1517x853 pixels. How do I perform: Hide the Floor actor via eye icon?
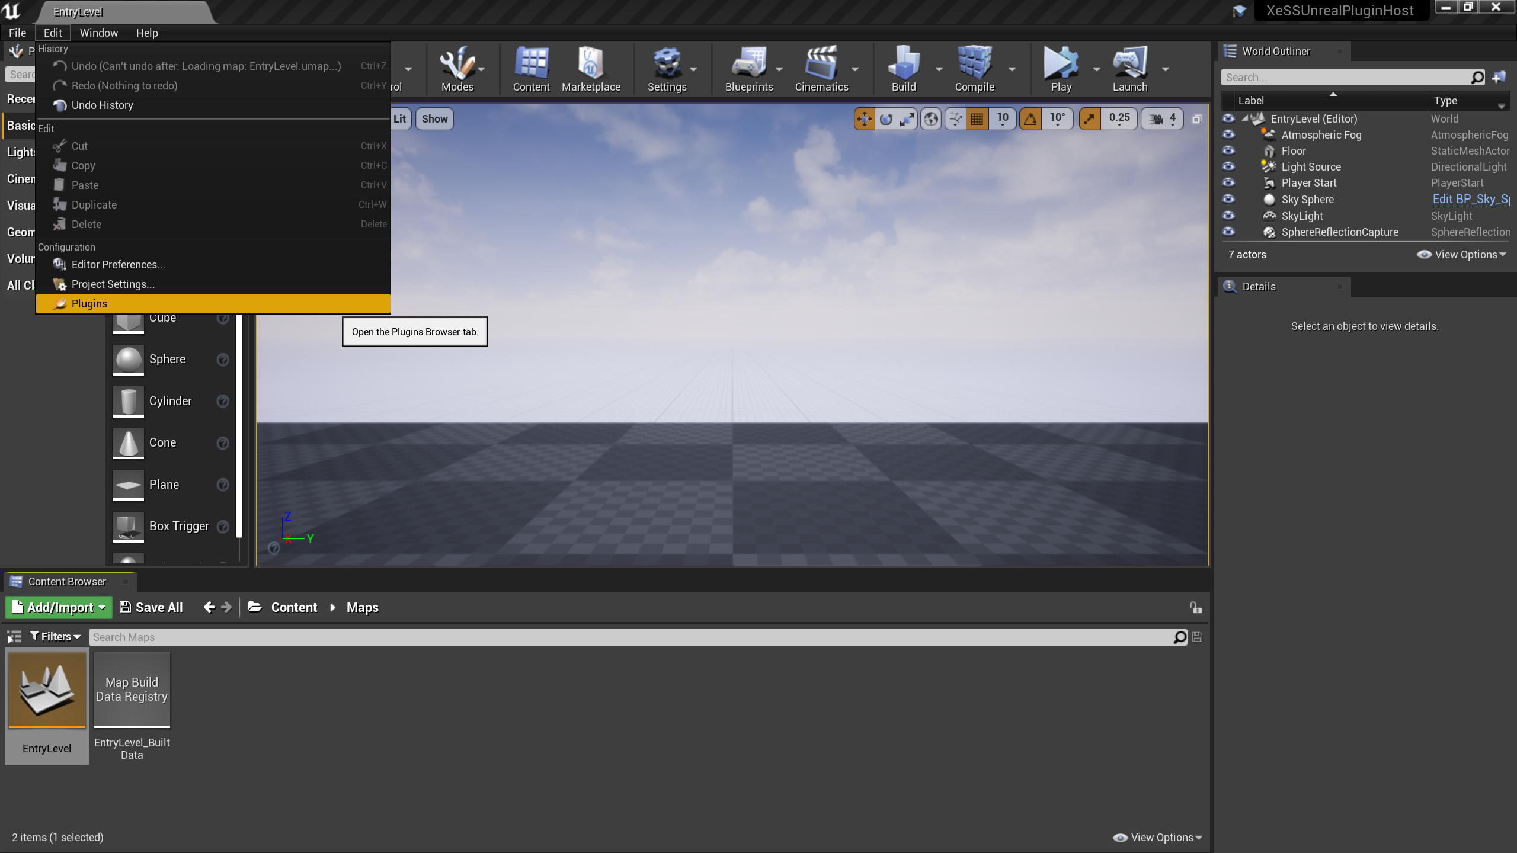pyautogui.click(x=1228, y=150)
